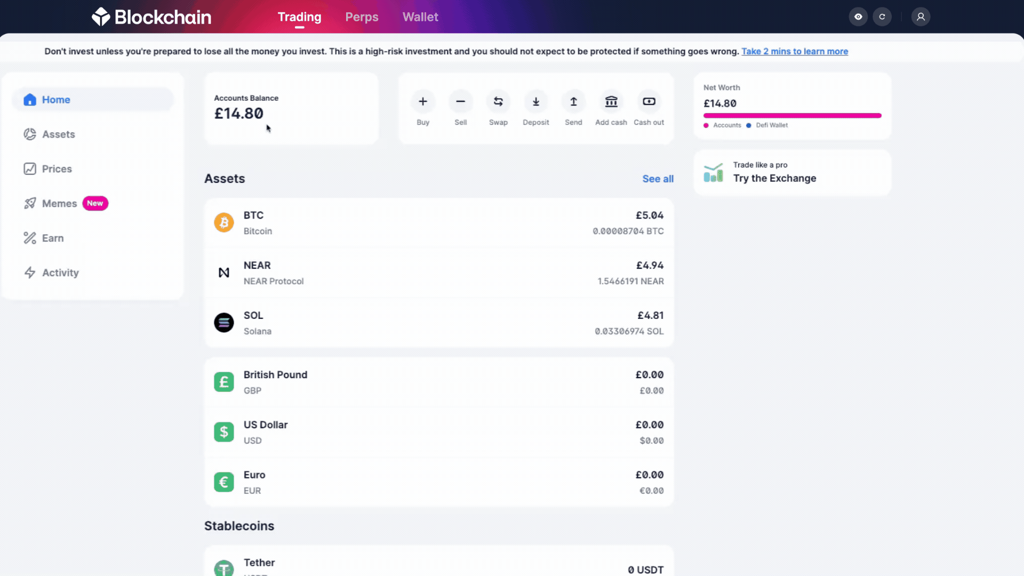1024x576 pixels.
Task: Open Activity in the sidebar
Action: click(x=93, y=273)
